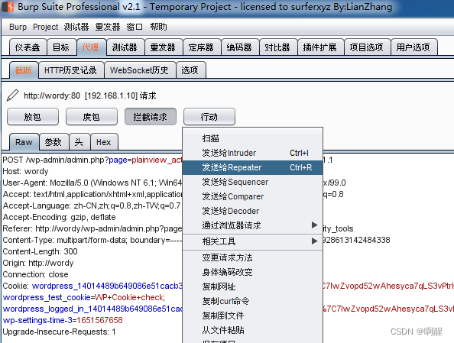Switch to the 定序器 tab
This screenshot has height=343, width=454.
[x=202, y=47]
